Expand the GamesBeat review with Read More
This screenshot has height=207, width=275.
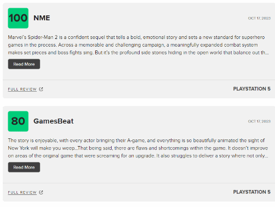24,167
